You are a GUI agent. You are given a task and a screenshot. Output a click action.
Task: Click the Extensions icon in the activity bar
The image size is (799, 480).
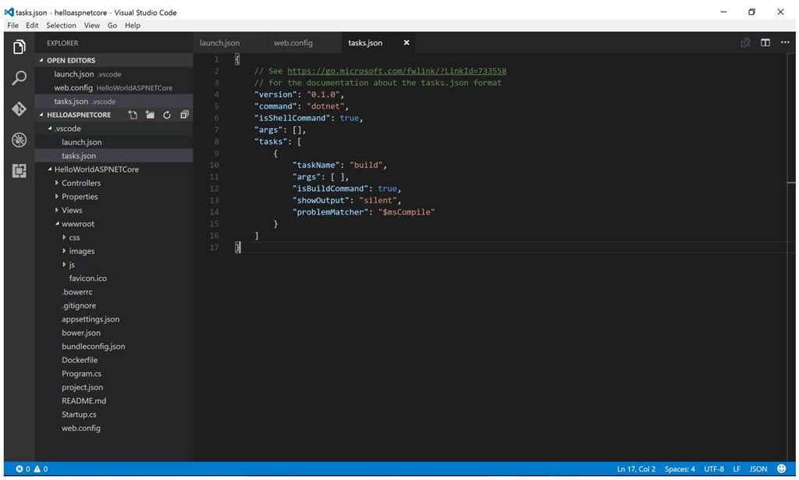(19, 170)
